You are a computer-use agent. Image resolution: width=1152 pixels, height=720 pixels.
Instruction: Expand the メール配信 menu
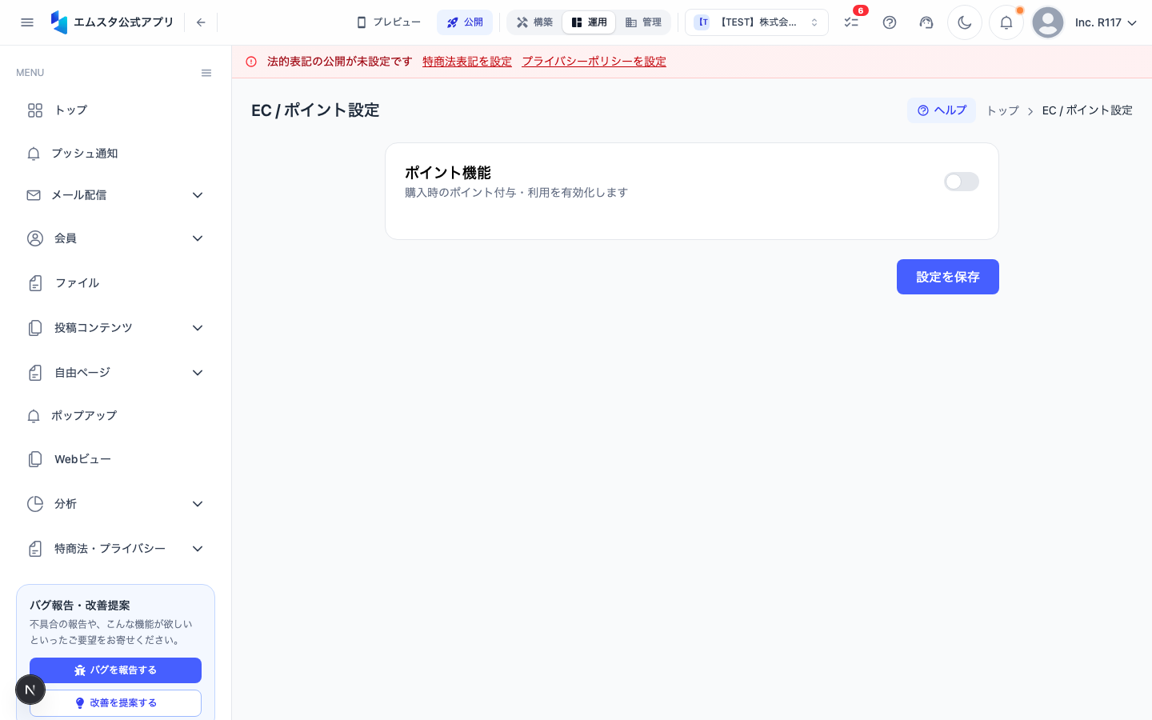tap(115, 195)
